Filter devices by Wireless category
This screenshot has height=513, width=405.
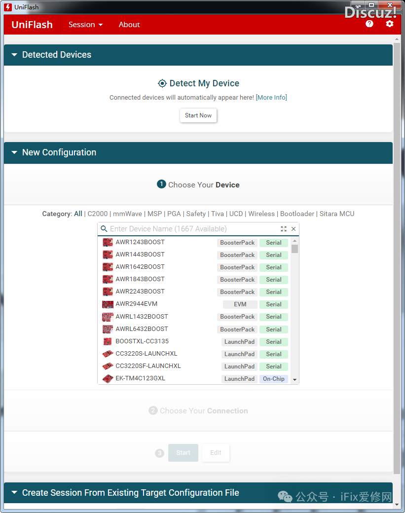click(261, 214)
